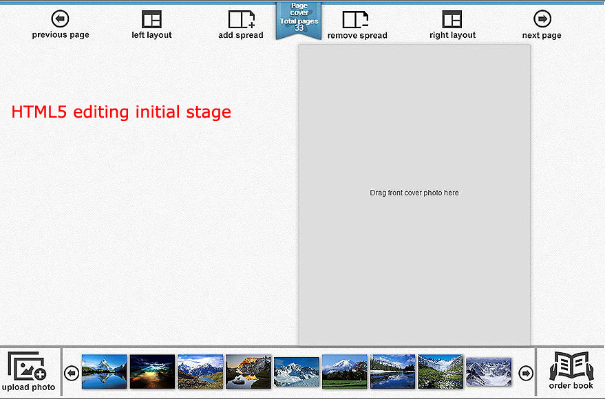This screenshot has width=605, height=399.
Task: Click the 'upload photo' text label
Action: (x=28, y=387)
